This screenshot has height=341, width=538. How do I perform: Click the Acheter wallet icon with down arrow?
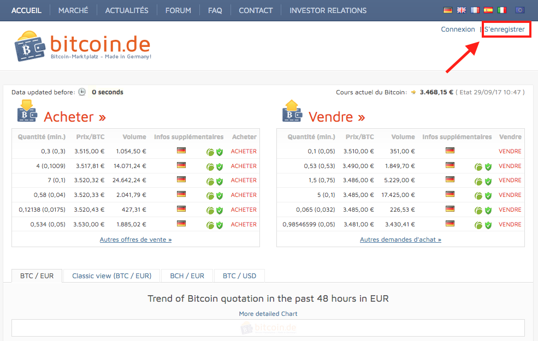pyautogui.click(x=27, y=111)
